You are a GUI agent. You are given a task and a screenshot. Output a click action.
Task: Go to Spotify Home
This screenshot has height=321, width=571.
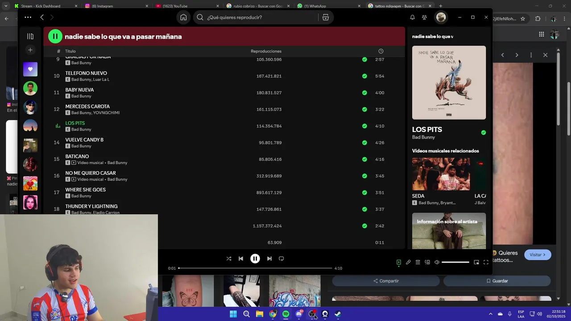coord(183,17)
